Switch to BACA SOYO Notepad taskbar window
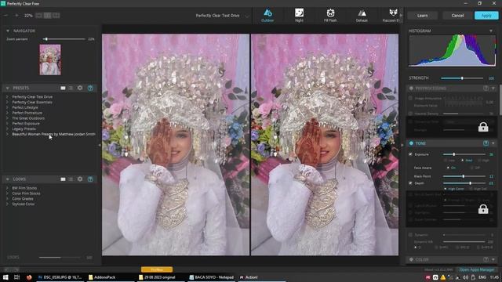This screenshot has height=282, width=502. coord(211,277)
